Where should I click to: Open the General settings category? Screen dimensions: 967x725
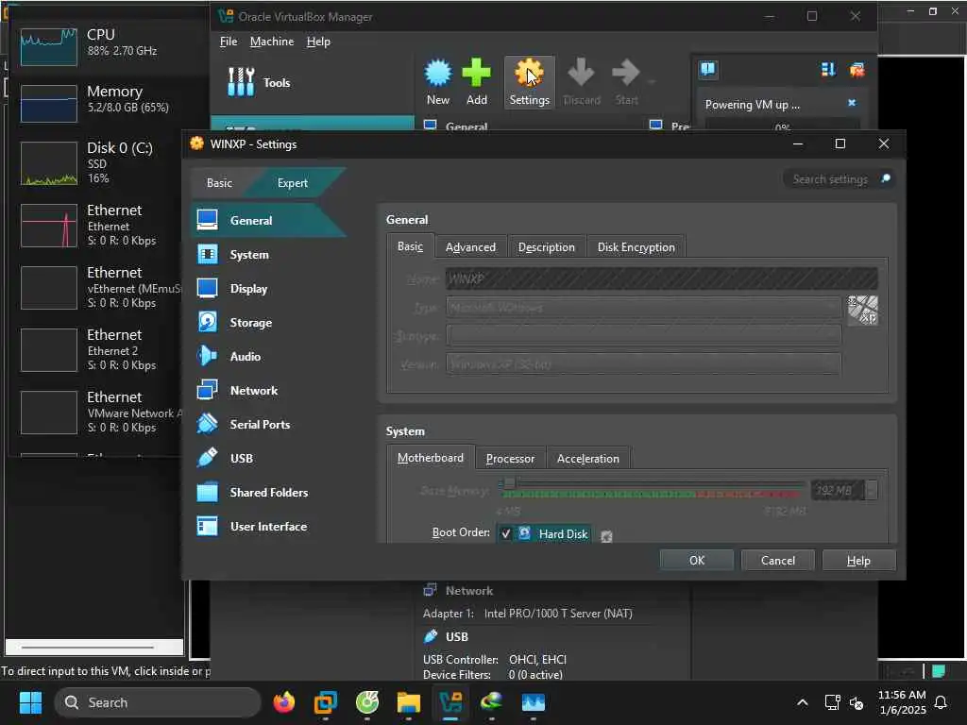pyautogui.click(x=268, y=220)
